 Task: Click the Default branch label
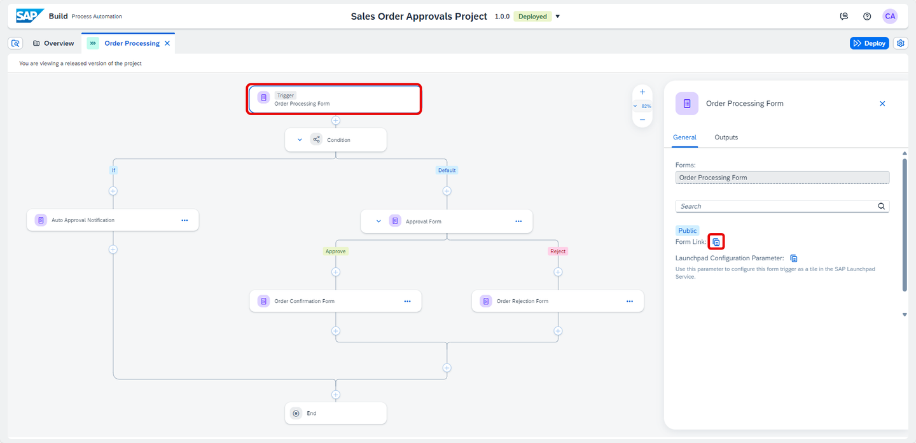pyautogui.click(x=447, y=170)
